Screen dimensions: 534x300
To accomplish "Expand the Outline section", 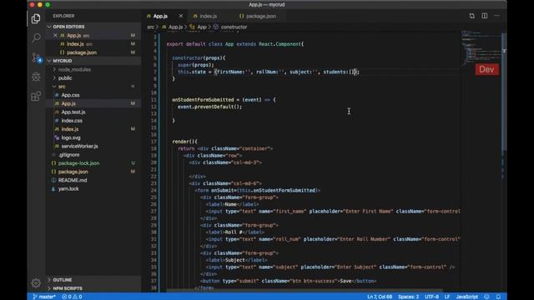I will click(63, 280).
